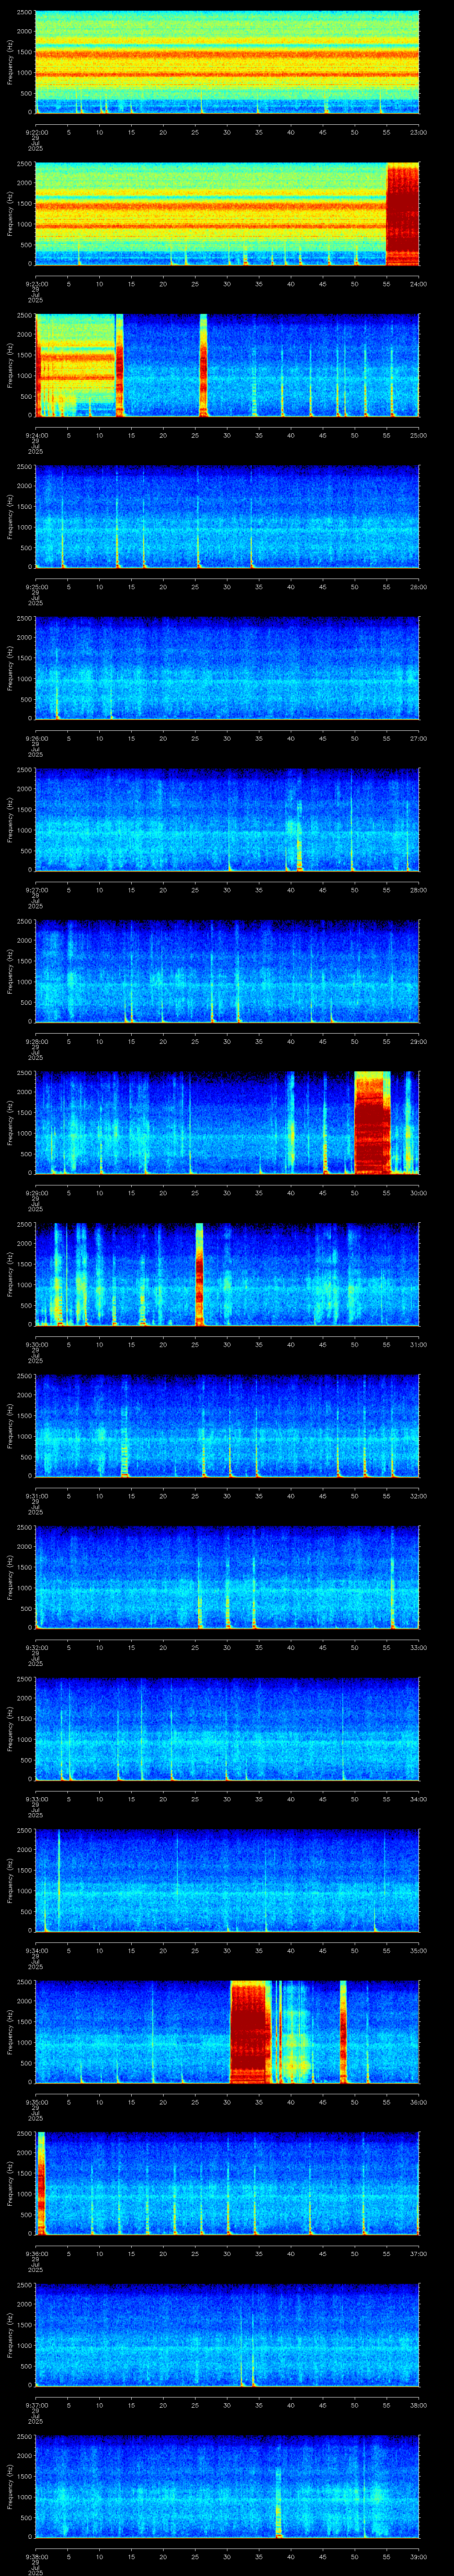Viewport: 454px width, 2576px height.
Task: Click the 29:00 end time label
Action: click(x=418, y=1041)
